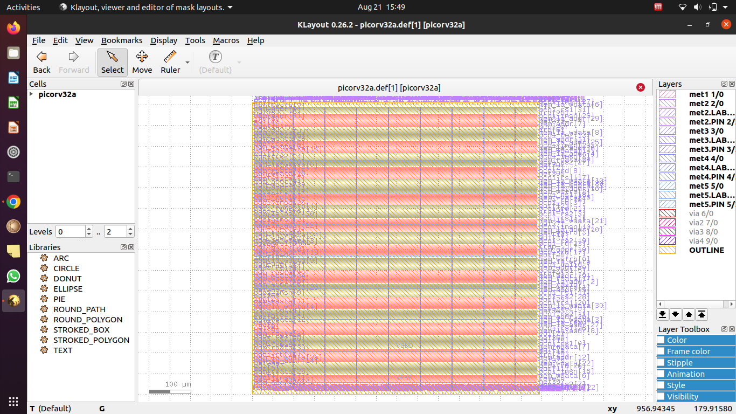Open the Macros menu
Image resolution: width=736 pixels, height=414 pixels.
click(226, 40)
